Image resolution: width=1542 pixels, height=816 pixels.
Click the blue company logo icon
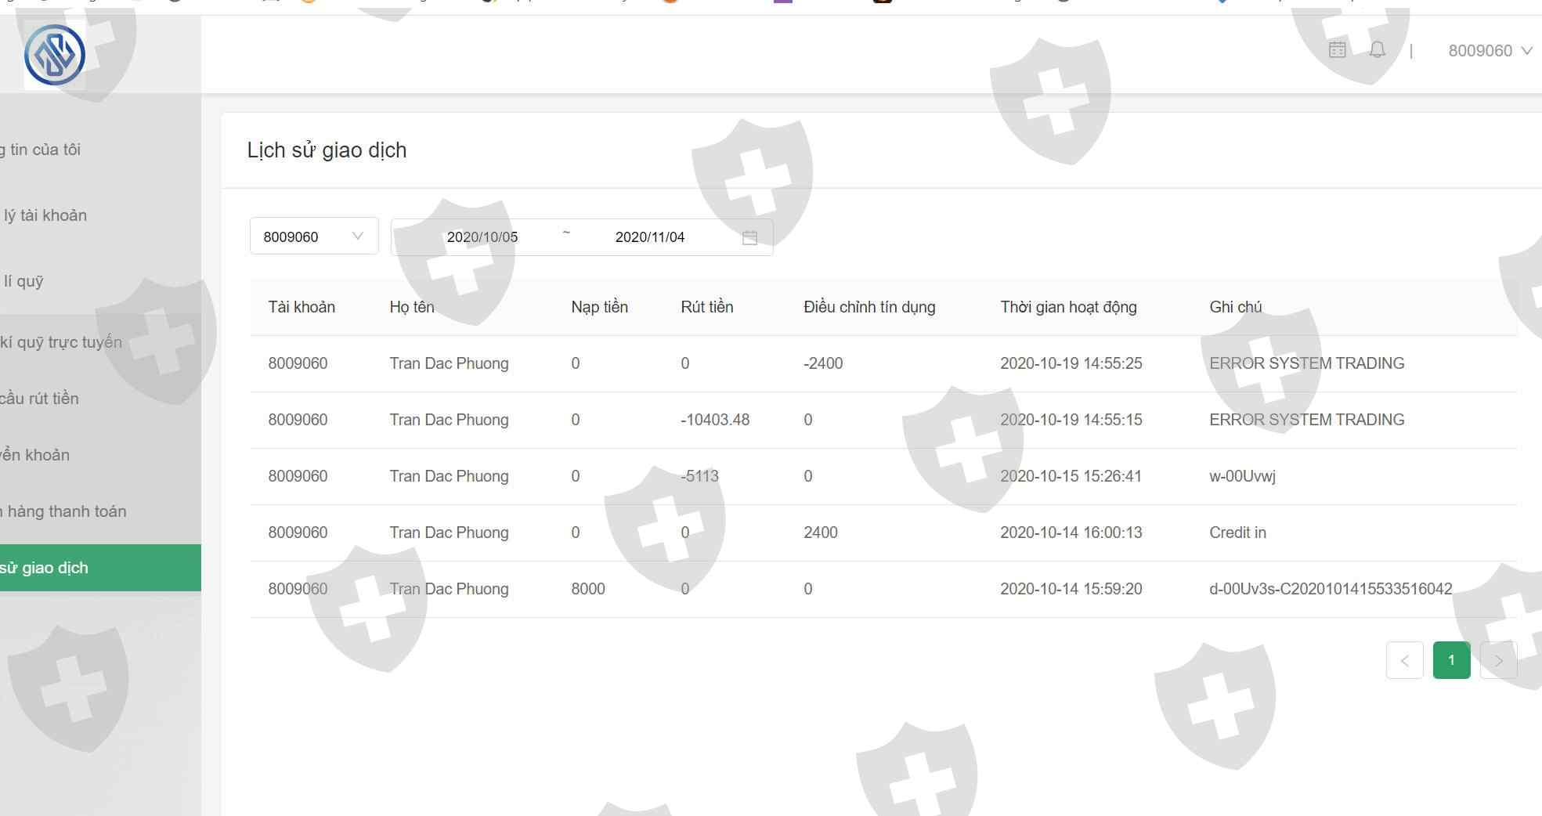tap(55, 55)
